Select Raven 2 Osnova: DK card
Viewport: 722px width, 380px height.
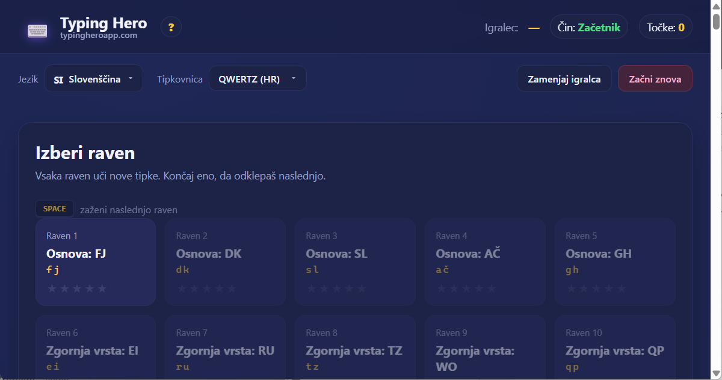click(226, 262)
